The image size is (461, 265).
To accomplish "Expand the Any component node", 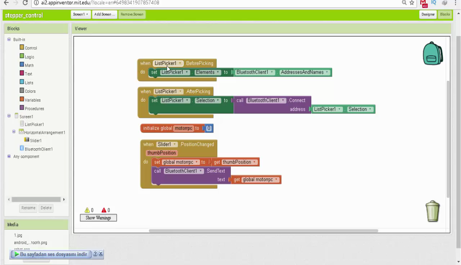I will click(9, 157).
